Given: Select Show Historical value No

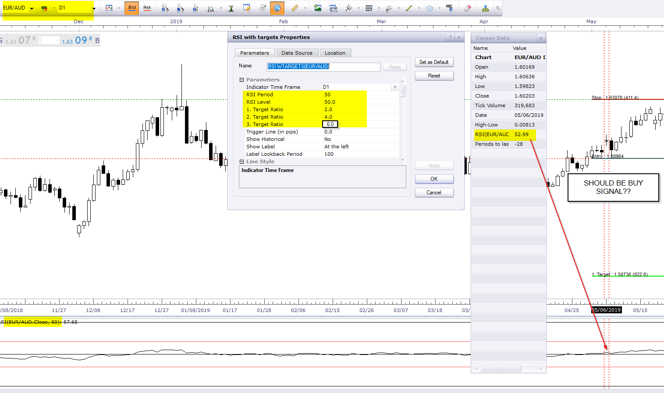Looking at the screenshot, I should pos(328,139).
